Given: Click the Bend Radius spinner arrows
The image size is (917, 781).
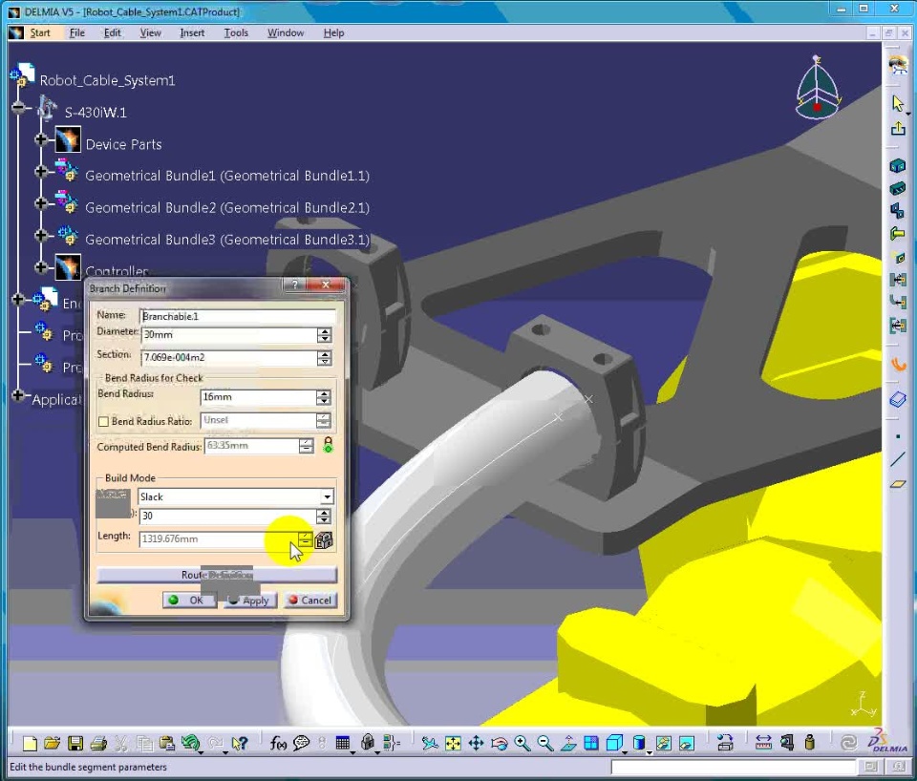Looking at the screenshot, I should (324, 397).
